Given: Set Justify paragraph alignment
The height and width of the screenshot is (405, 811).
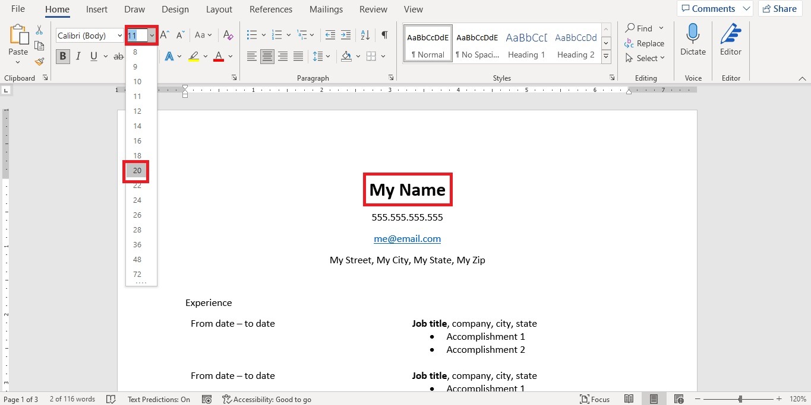Looking at the screenshot, I should pyautogui.click(x=298, y=56).
